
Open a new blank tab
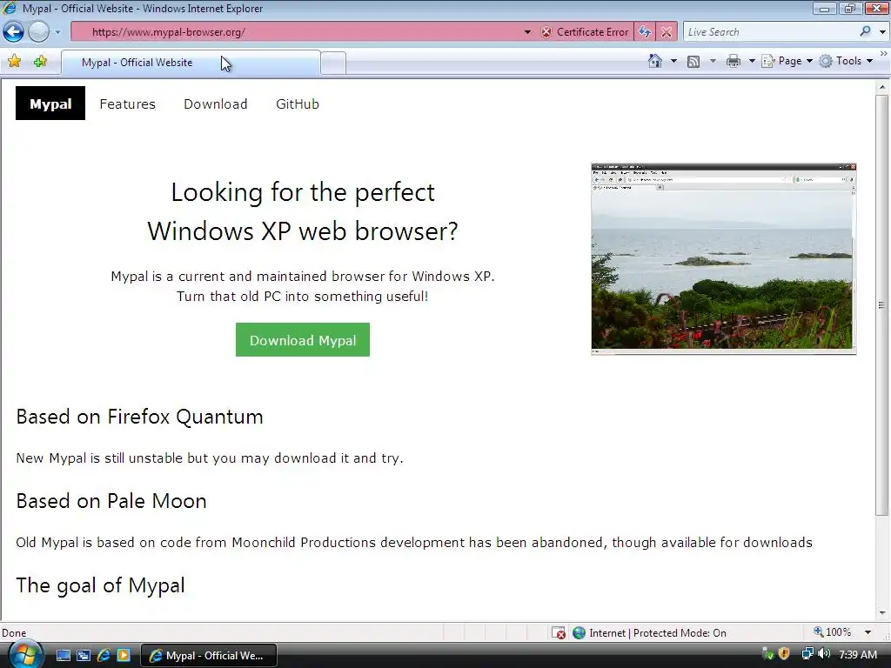tap(333, 63)
